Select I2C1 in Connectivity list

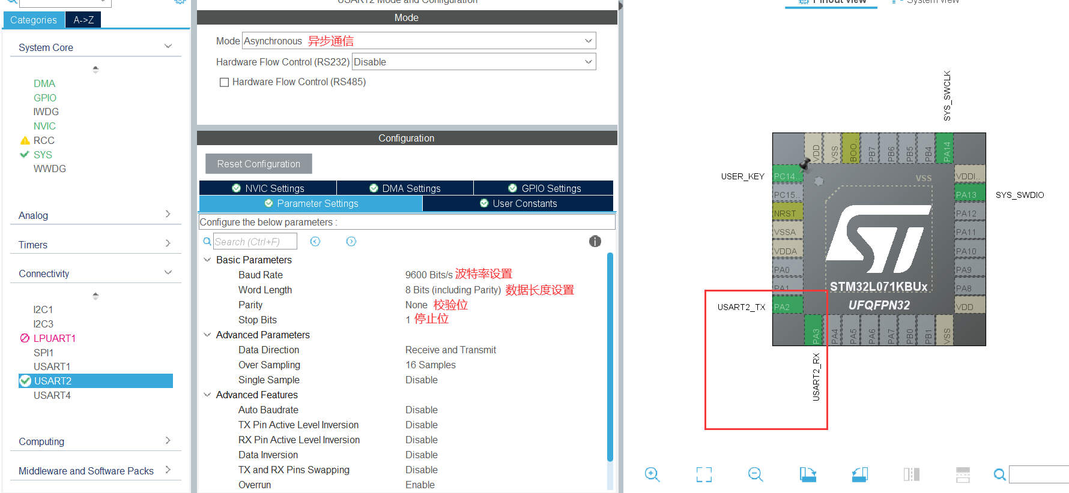tap(43, 309)
